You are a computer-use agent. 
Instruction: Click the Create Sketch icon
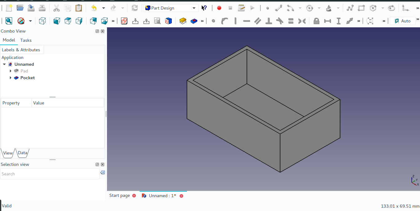124,21
